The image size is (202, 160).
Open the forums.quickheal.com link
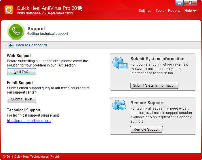click(29, 121)
